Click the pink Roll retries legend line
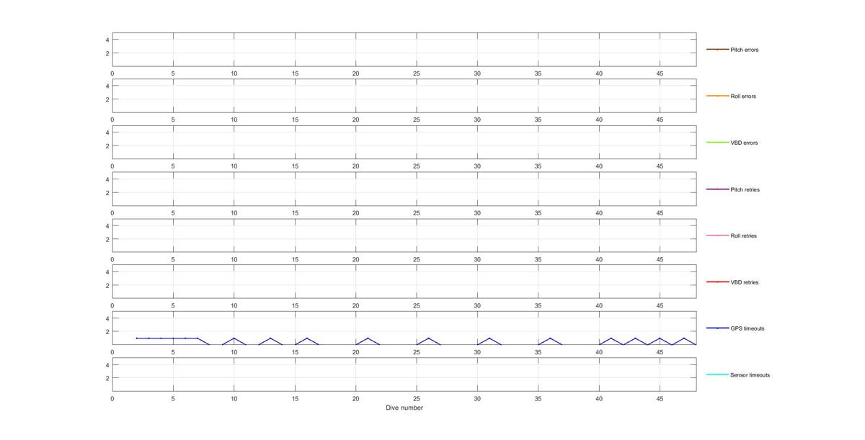Image resolution: width=865 pixels, height=440 pixels. (717, 235)
